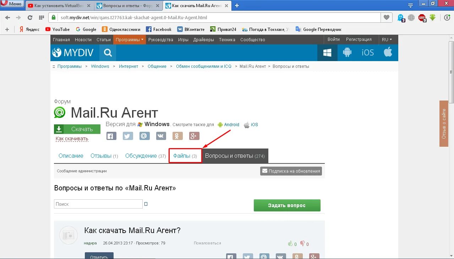This screenshot has width=454, height=259.
Task: Switch to the Отзывы tab
Action: point(104,156)
